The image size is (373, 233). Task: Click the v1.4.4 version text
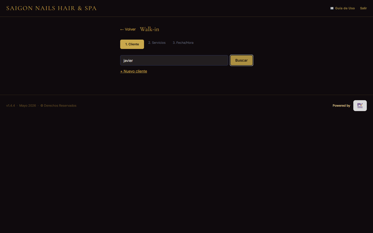[x=11, y=106]
